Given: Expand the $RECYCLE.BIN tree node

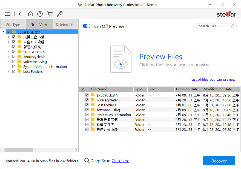Looking at the screenshot, I should (x=8, y=52).
